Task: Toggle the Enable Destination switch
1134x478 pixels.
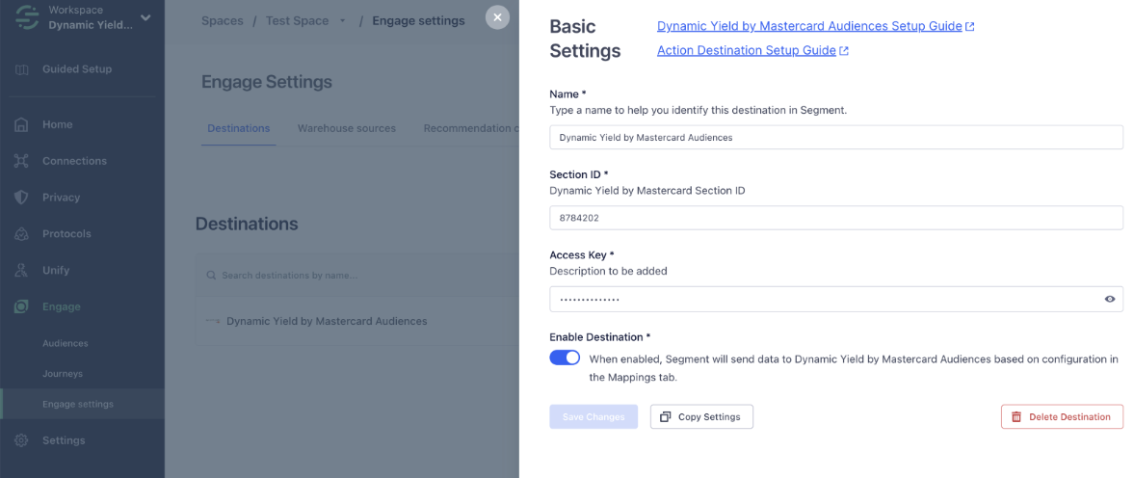Action: point(565,358)
